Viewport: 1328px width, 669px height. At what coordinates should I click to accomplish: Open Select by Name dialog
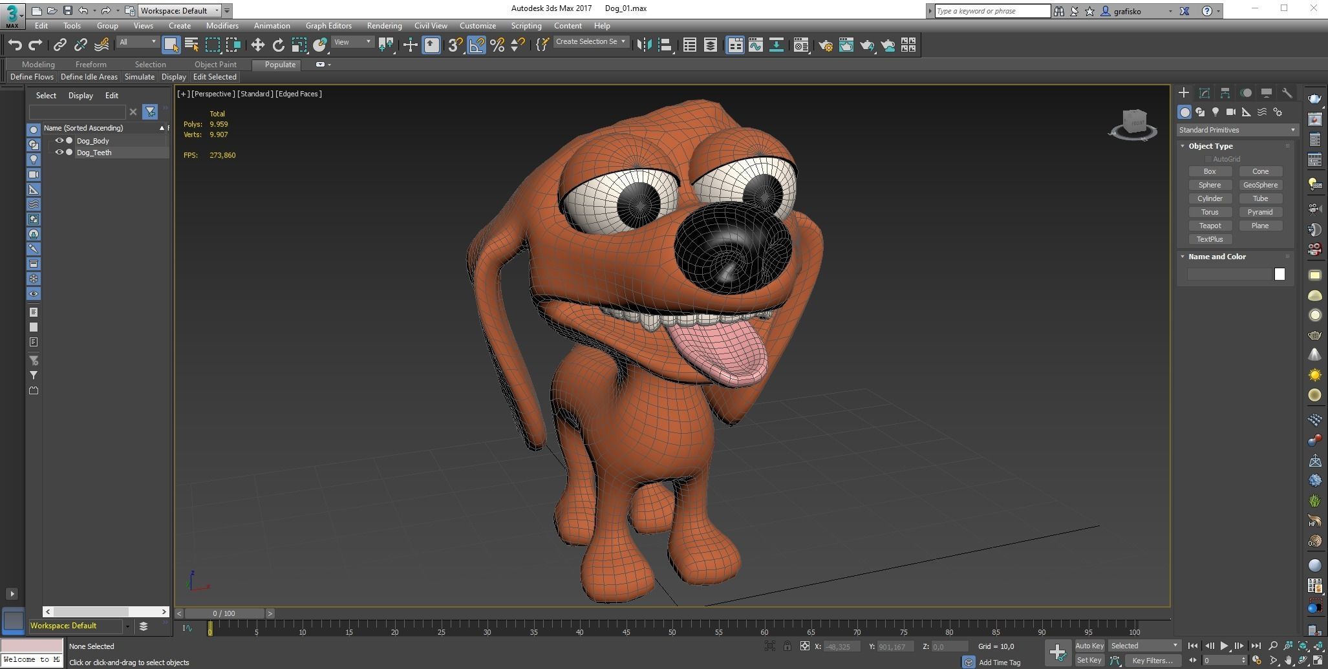191,45
